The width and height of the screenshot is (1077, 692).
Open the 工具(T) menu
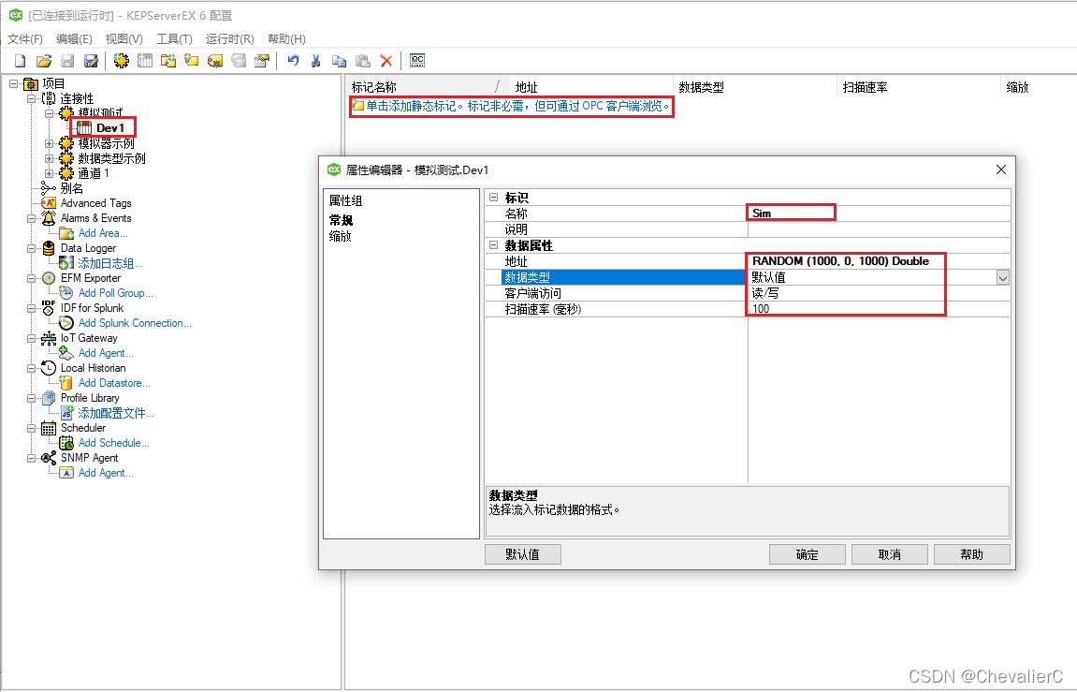pos(174,39)
